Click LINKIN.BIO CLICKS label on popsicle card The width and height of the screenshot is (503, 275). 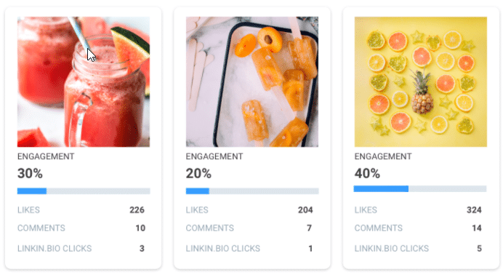[223, 248]
